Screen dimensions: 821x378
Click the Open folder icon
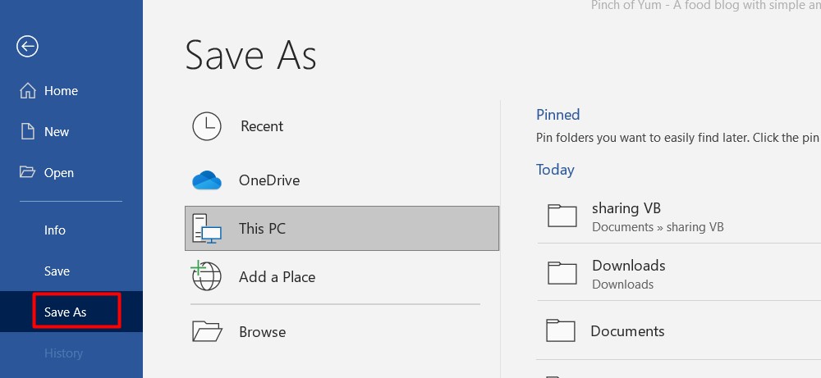click(28, 172)
